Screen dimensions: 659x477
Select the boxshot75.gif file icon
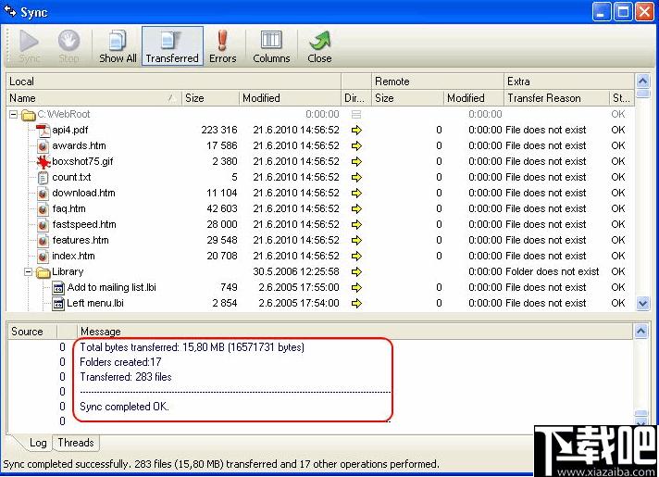[x=44, y=161]
